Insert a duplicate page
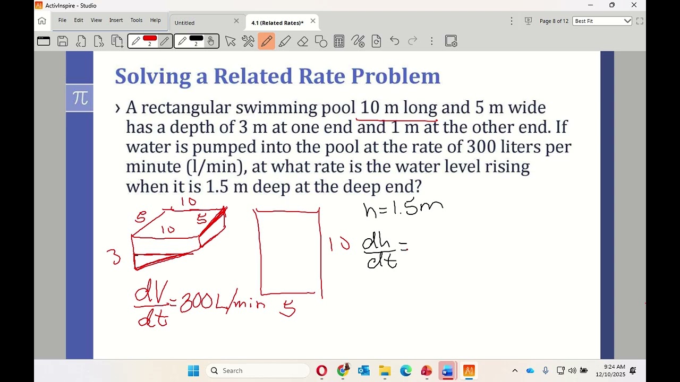This screenshot has height=382, width=680. pyautogui.click(x=117, y=41)
